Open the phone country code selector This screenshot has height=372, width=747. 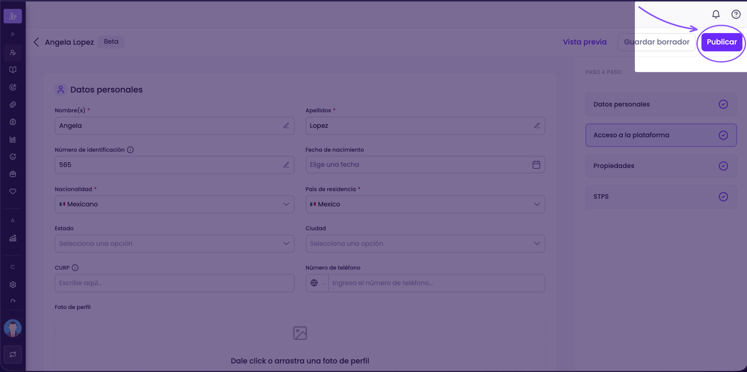[x=317, y=283]
